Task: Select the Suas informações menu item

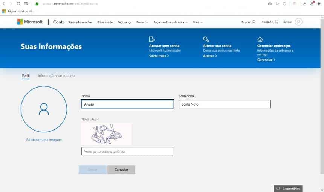Action: [x=80, y=22]
